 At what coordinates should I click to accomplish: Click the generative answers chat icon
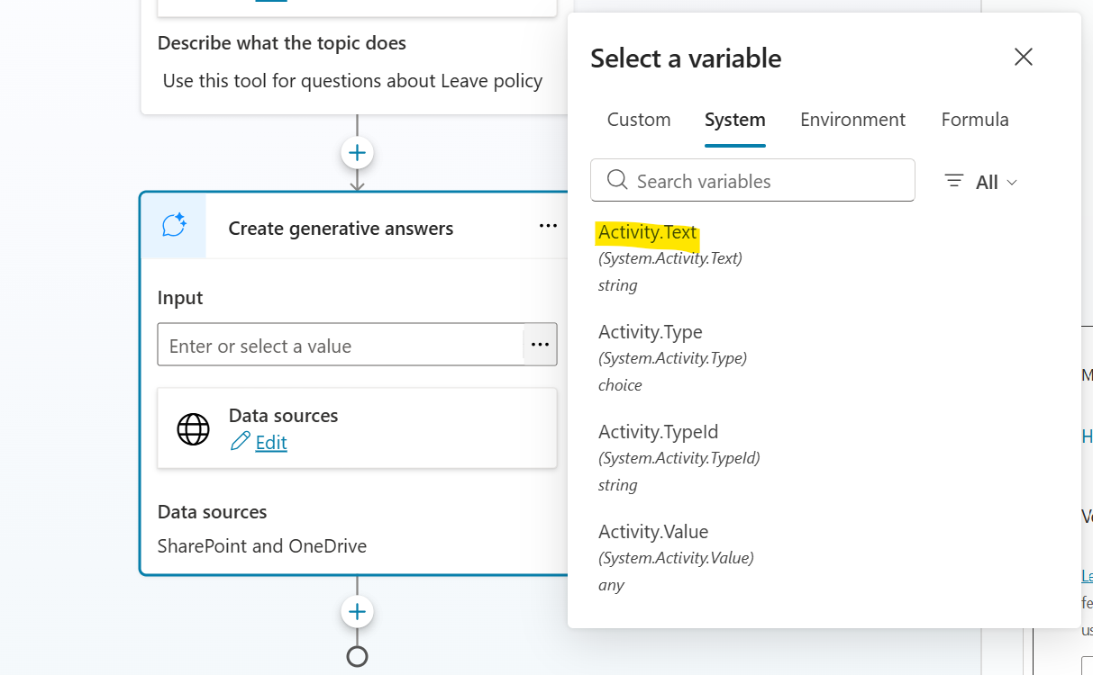[x=173, y=226]
